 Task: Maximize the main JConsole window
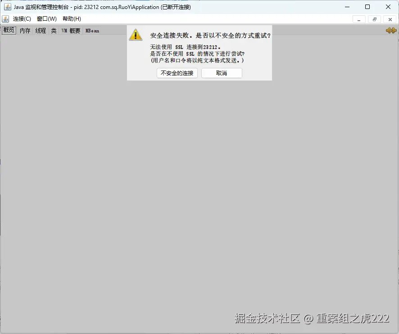[x=367, y=7]
